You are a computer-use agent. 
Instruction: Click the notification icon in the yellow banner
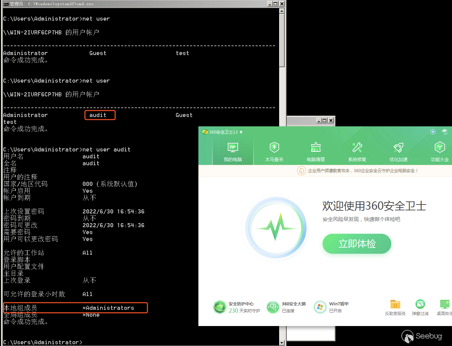[x=302, y=171]
